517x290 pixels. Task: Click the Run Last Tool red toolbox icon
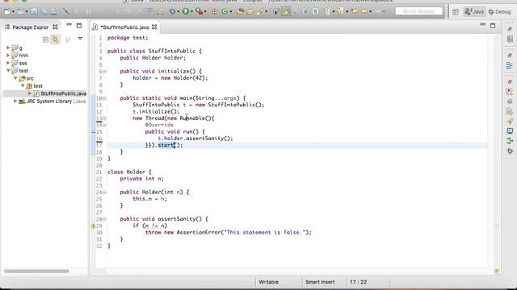coord(200,11)
